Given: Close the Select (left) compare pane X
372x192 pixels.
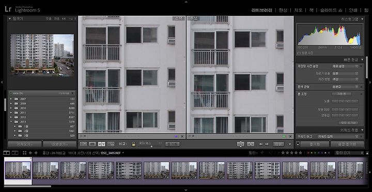Looking at the screenshot, I should 182,136.
